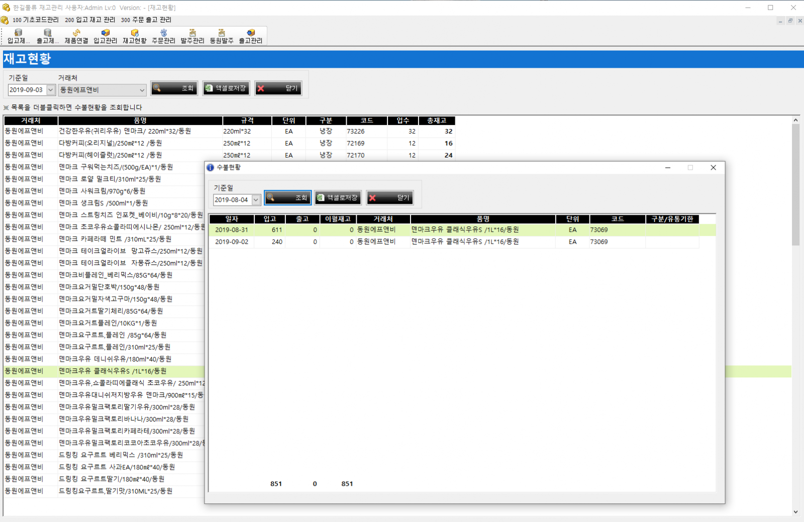Select row 덴마크 테이크얼라이브 자몽쥬스
This screenshot has width=804, height=522.
(104, 263)
